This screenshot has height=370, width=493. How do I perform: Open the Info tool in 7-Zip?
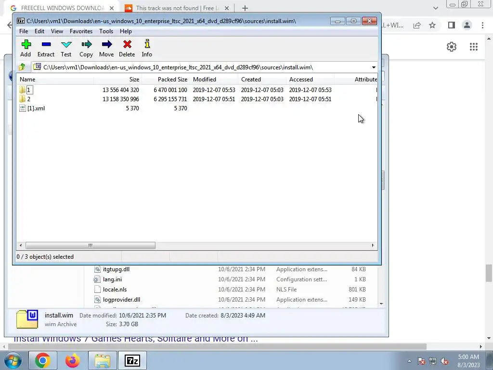click(x=147, y=48)
